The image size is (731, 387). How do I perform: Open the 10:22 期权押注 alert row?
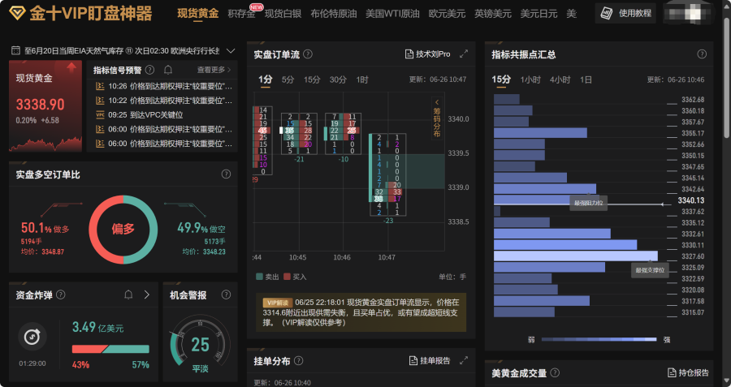click(x=163, y=101)
